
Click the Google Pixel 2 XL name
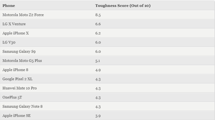[x=18, y=79]
